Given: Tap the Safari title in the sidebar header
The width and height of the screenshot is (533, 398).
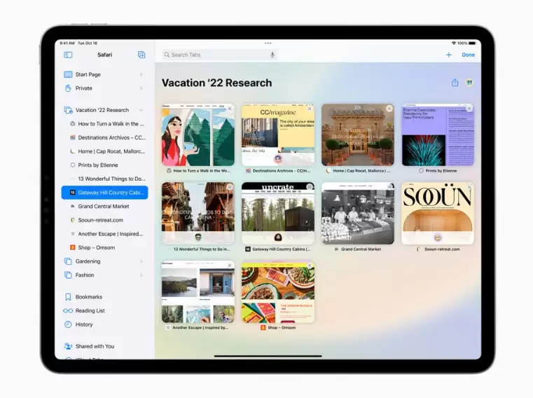Looking at the screenshot, I should pos(104,55).
